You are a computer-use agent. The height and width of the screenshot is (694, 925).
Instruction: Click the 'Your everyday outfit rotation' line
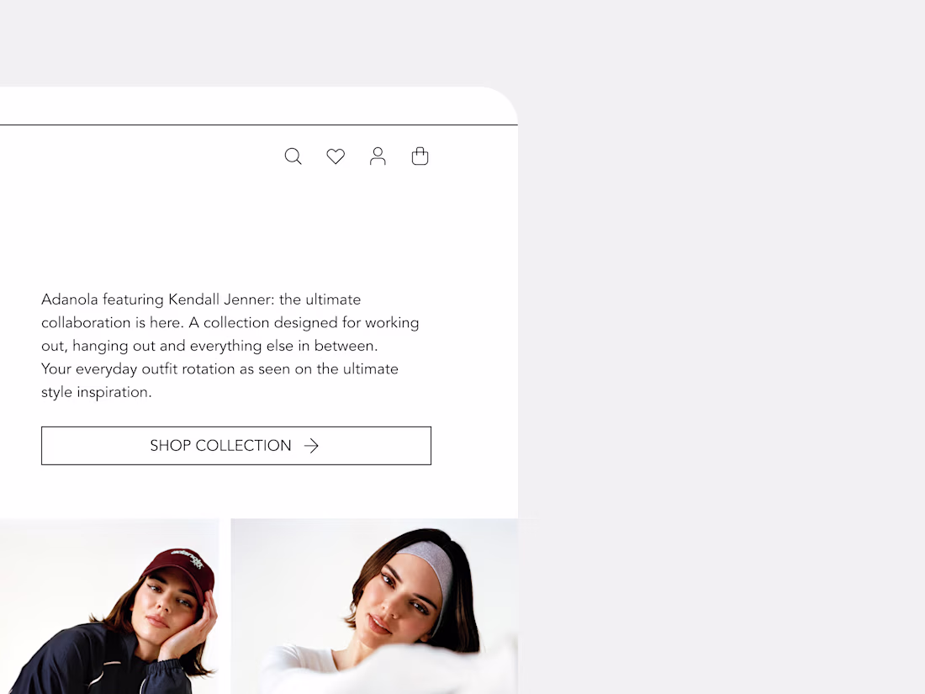coord(139,368)
